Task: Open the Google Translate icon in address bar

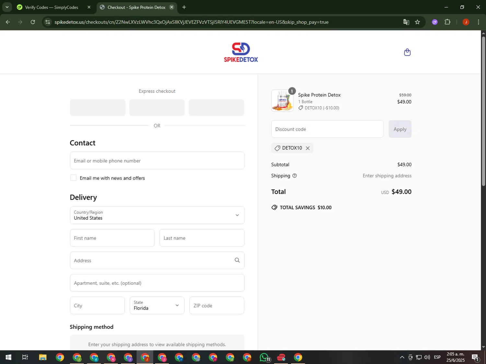Action: (x=406, y=22)
